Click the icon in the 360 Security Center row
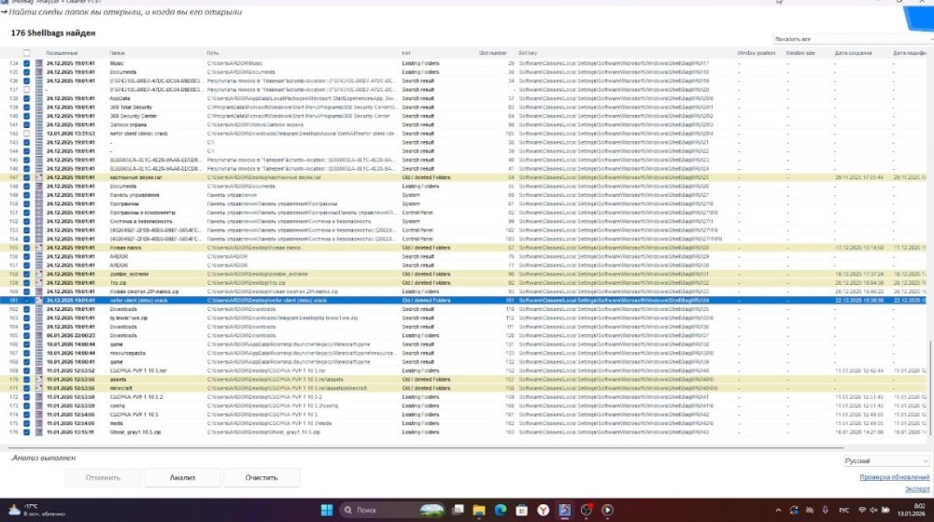Image resolution: width=934 pixels, height=522 pixels. (x=38, y=116)
